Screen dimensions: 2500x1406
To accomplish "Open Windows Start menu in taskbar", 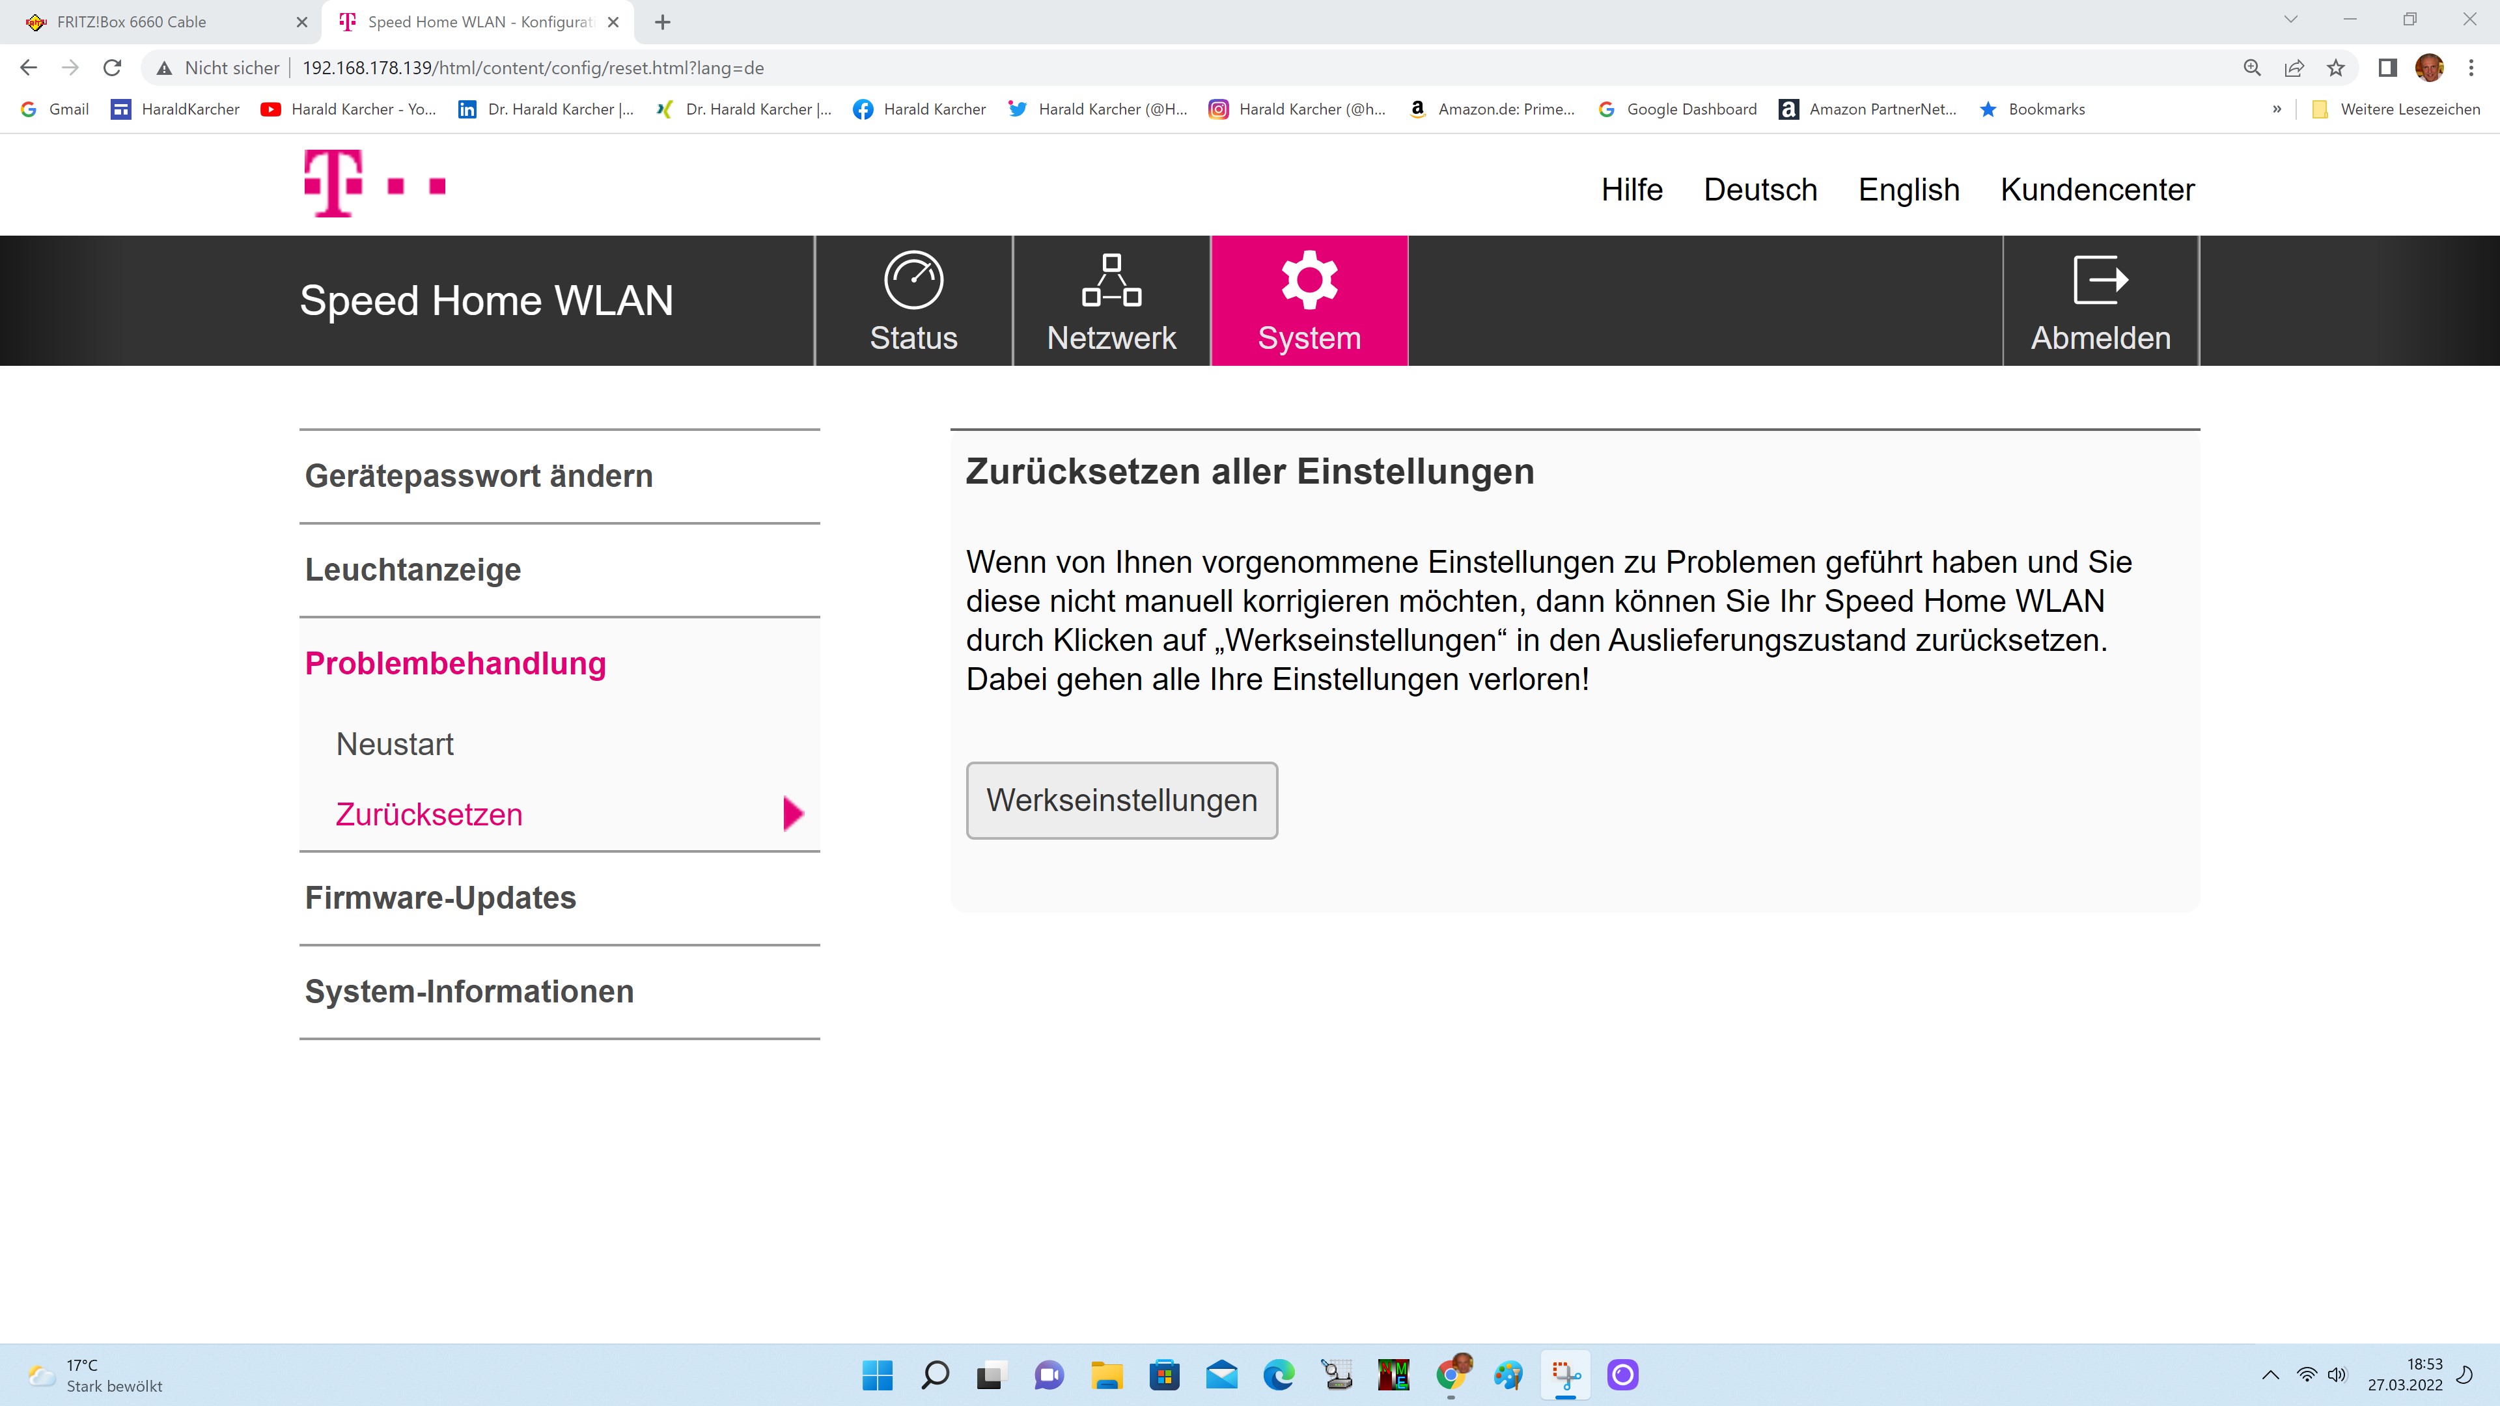I will [878, 1375].
